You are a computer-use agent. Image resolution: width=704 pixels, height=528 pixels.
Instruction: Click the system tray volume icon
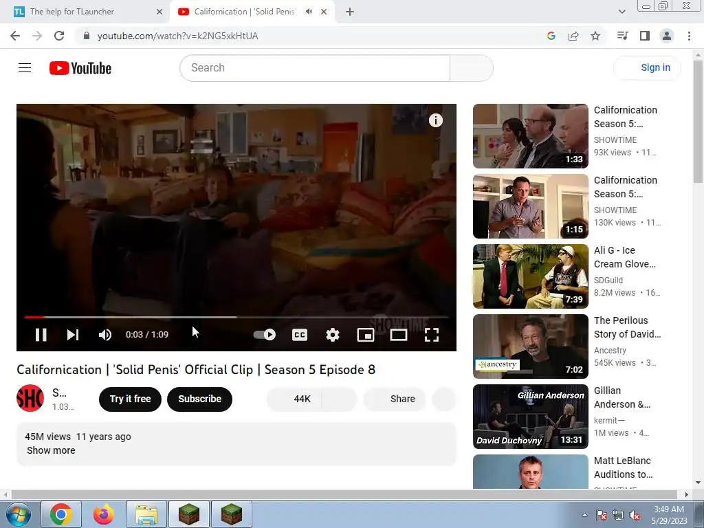click(635, 516)
